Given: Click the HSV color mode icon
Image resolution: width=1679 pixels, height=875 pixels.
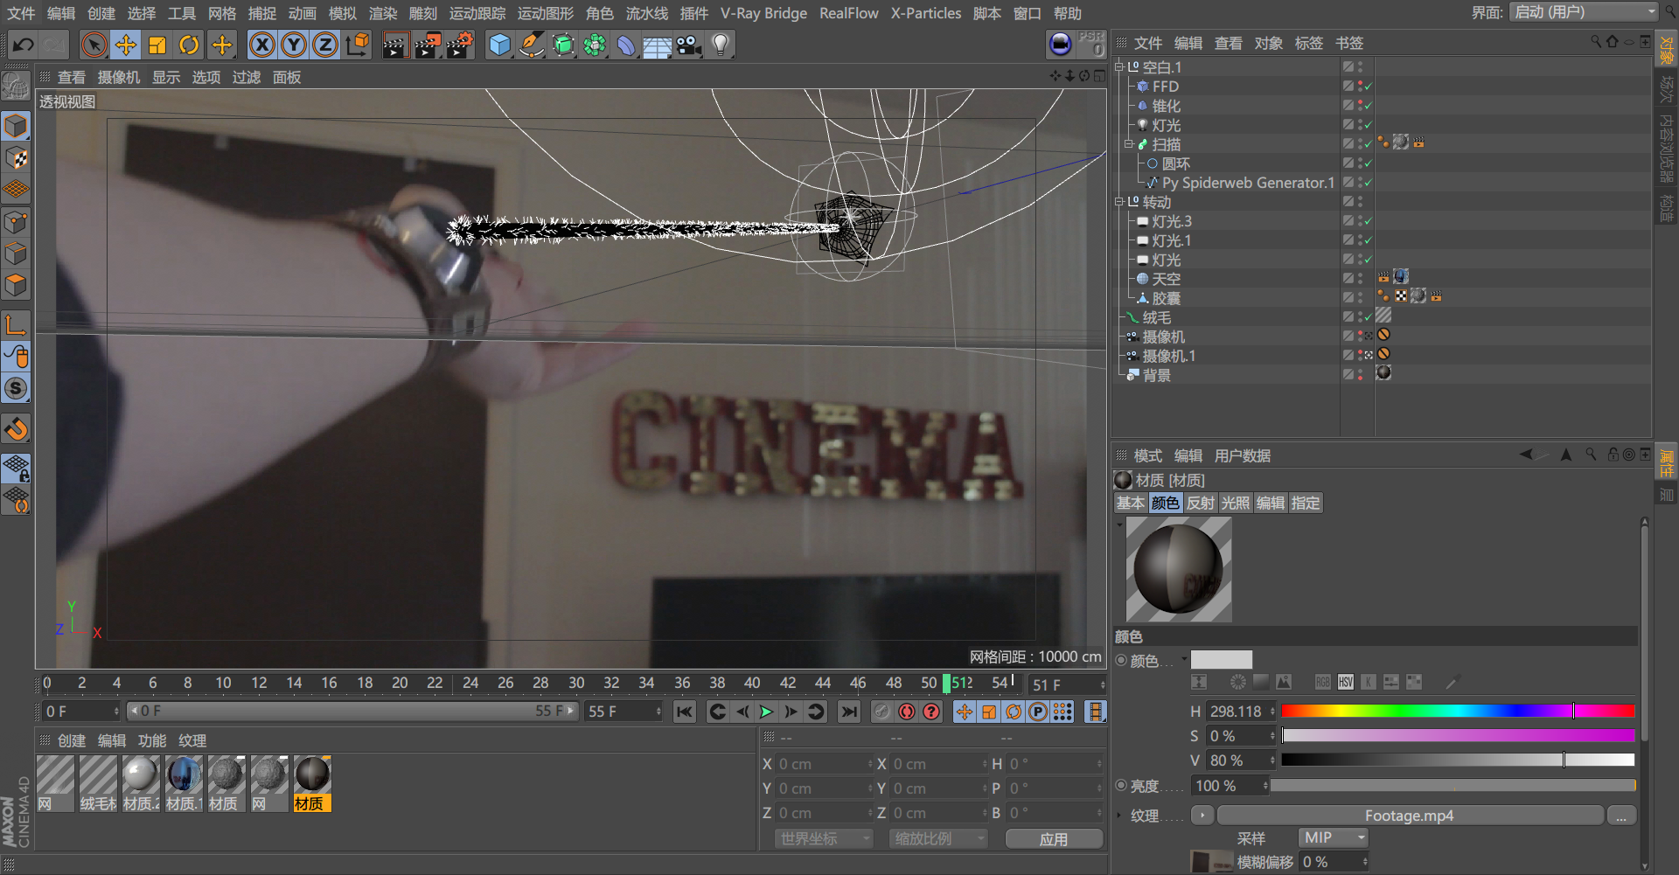Looking at the screenshot, I should coord(1345,682).
